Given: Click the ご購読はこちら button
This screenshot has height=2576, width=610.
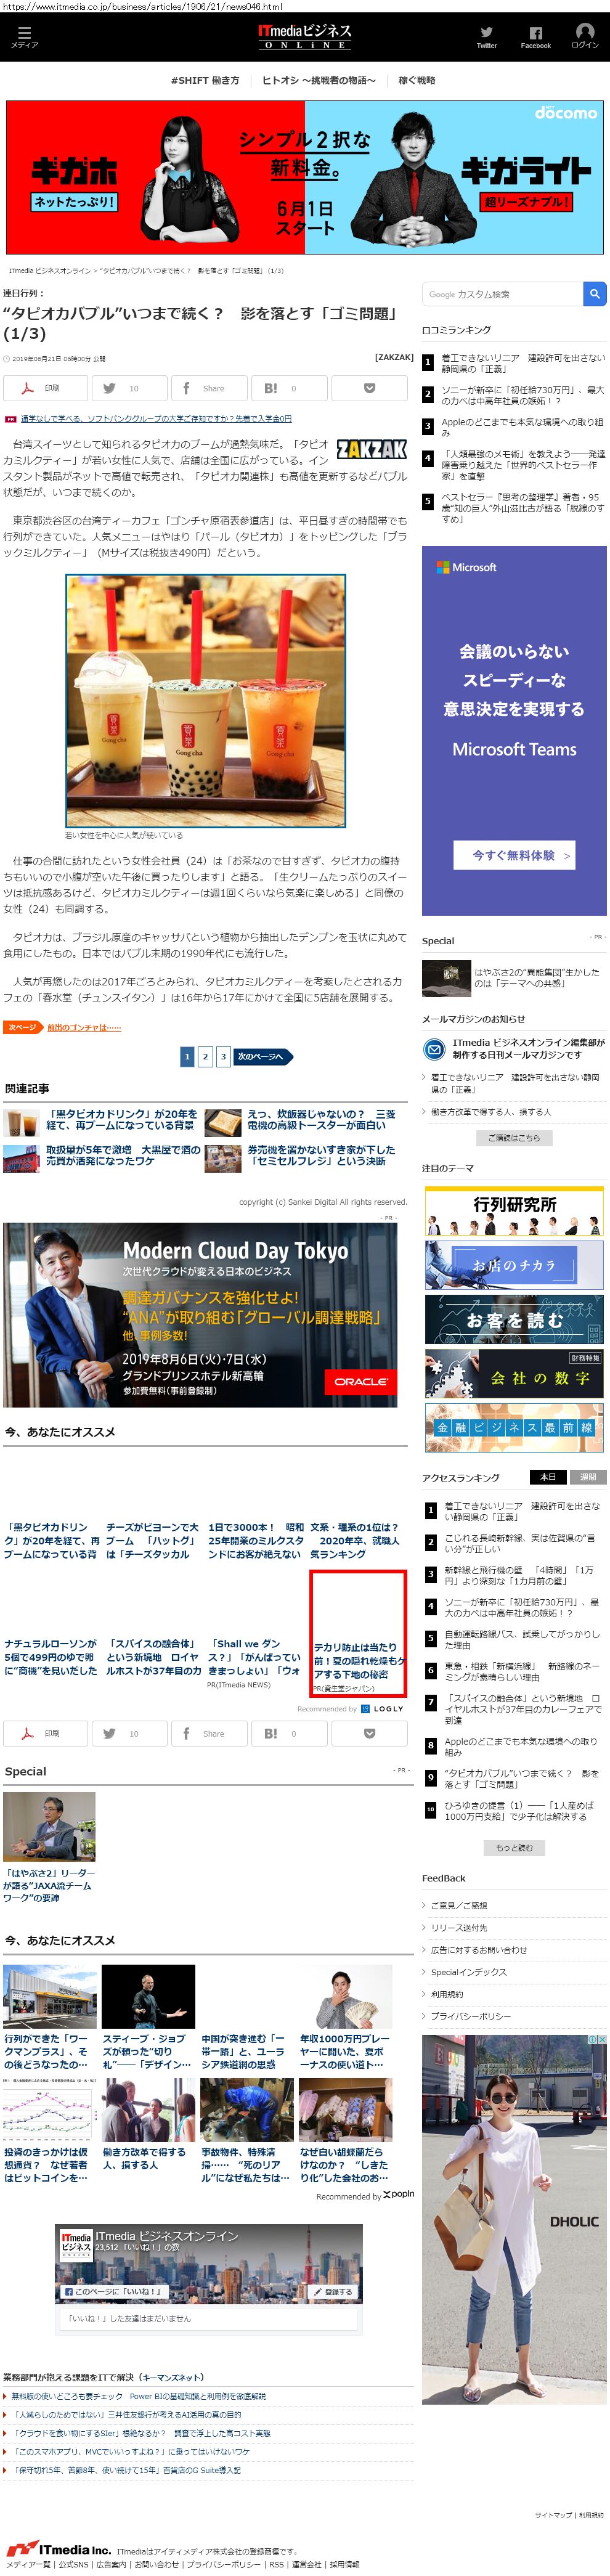Looking at the screenshot, I should click(514, 1137).
